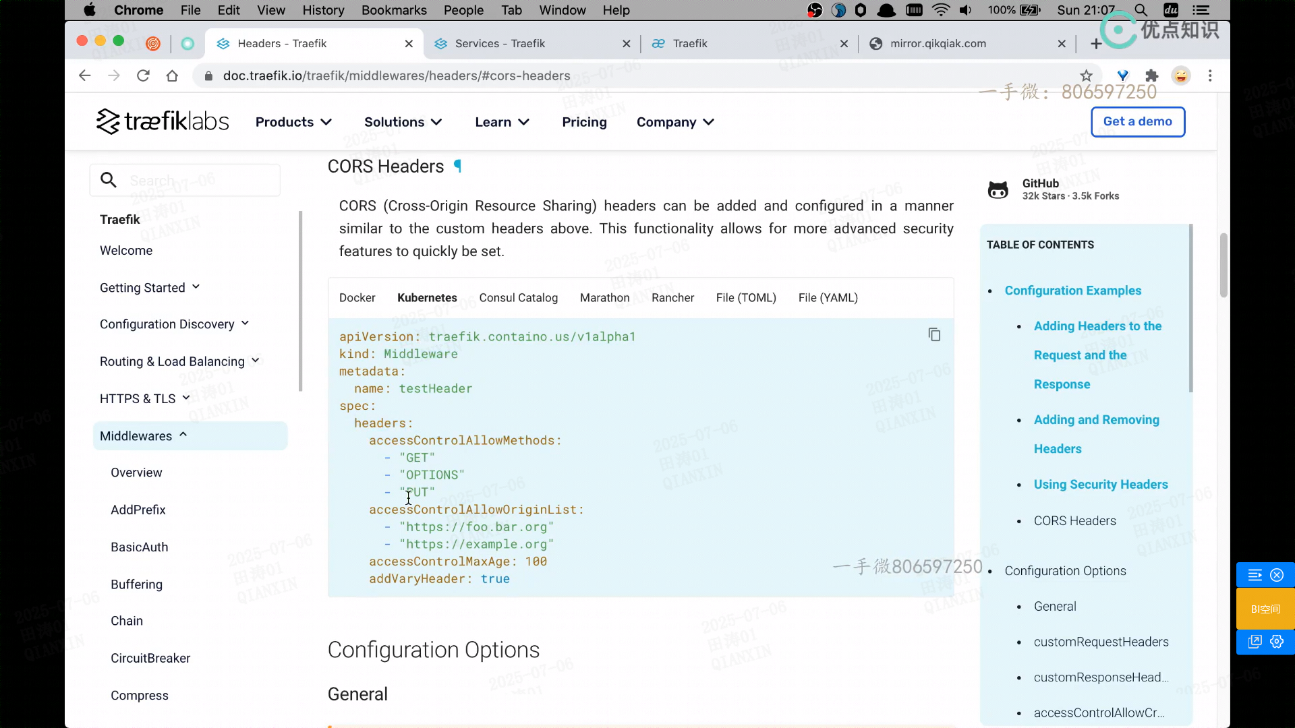Bookmark this page with star icon
Image resolution: width=1295 pixels, height=728 pixels.
coord(1086,75)
